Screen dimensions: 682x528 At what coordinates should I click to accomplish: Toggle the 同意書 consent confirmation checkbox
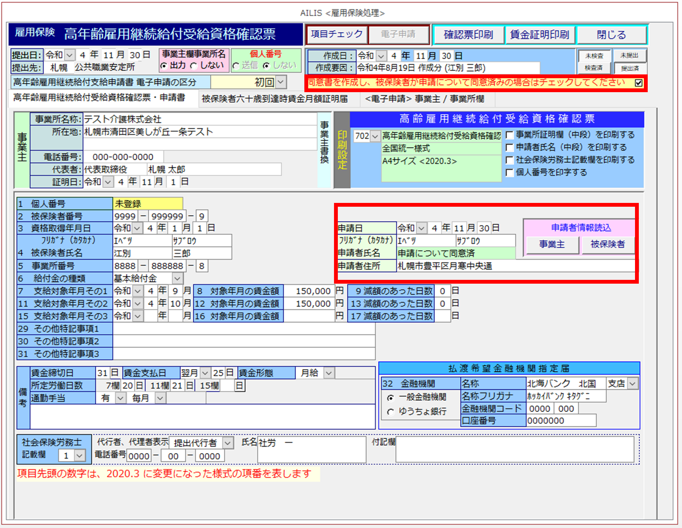[x=638, y=83]
